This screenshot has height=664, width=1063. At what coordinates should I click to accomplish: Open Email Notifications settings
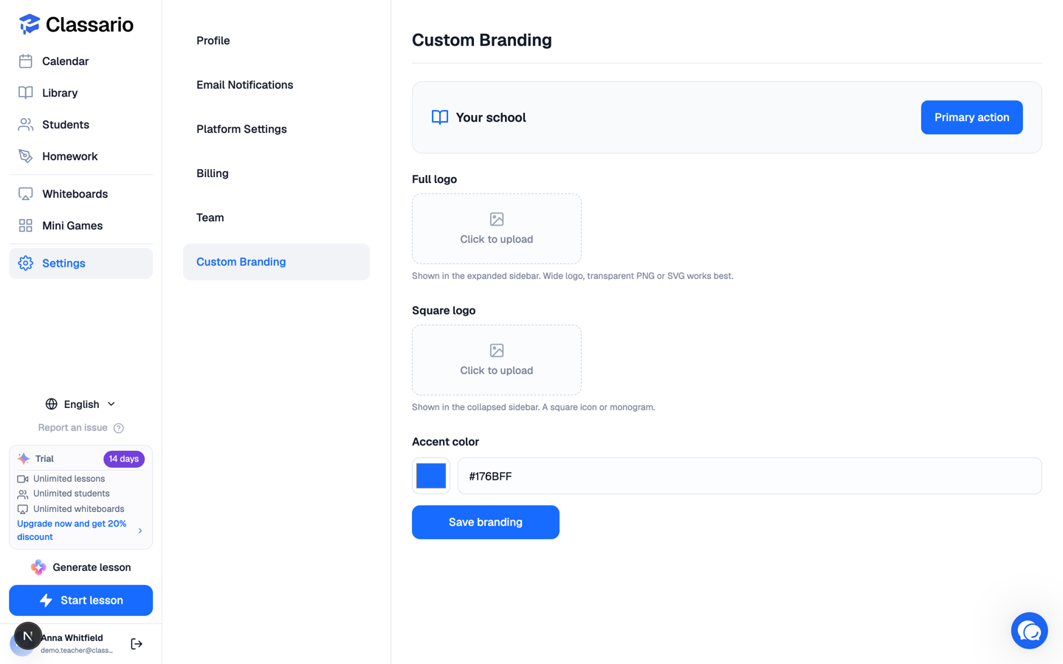click(276, 85)
